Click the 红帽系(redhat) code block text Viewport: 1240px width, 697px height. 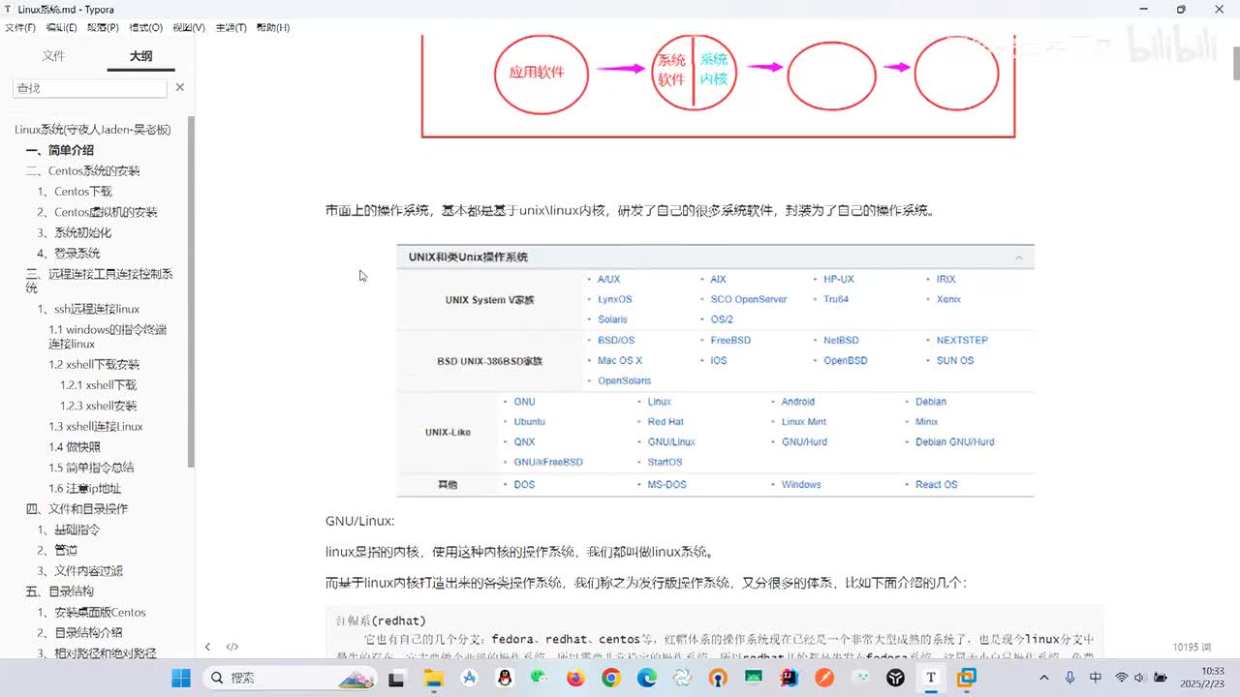tap(381, 621)
